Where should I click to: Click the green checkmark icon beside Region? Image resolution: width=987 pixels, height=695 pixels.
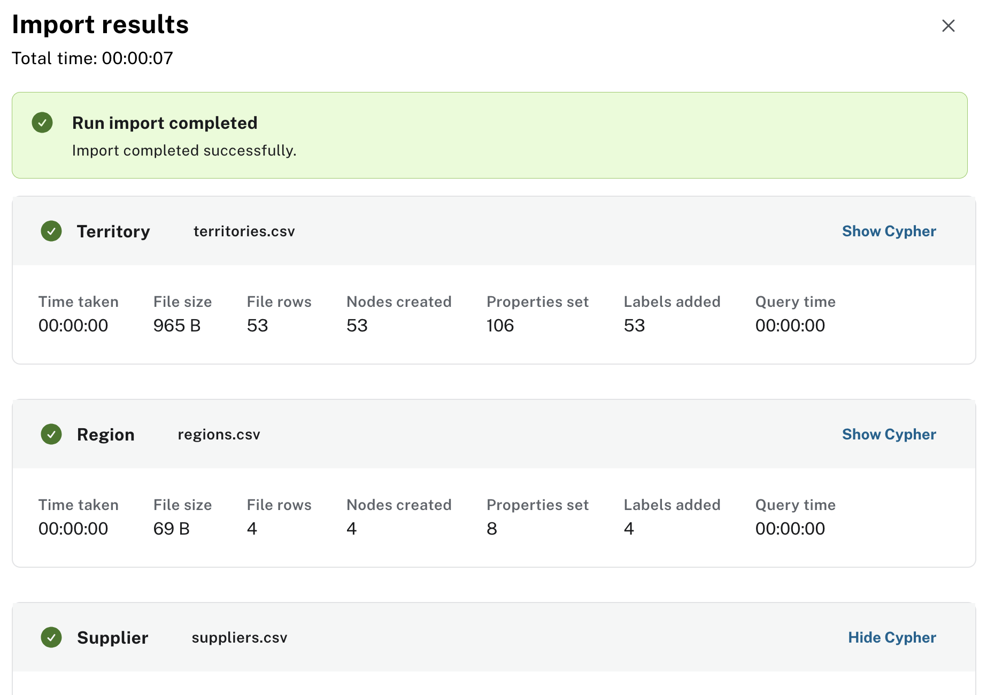[51, 434]
